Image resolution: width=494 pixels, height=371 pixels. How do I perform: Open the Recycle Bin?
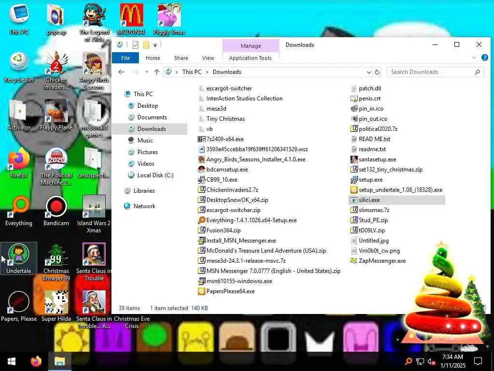[19, 67]
